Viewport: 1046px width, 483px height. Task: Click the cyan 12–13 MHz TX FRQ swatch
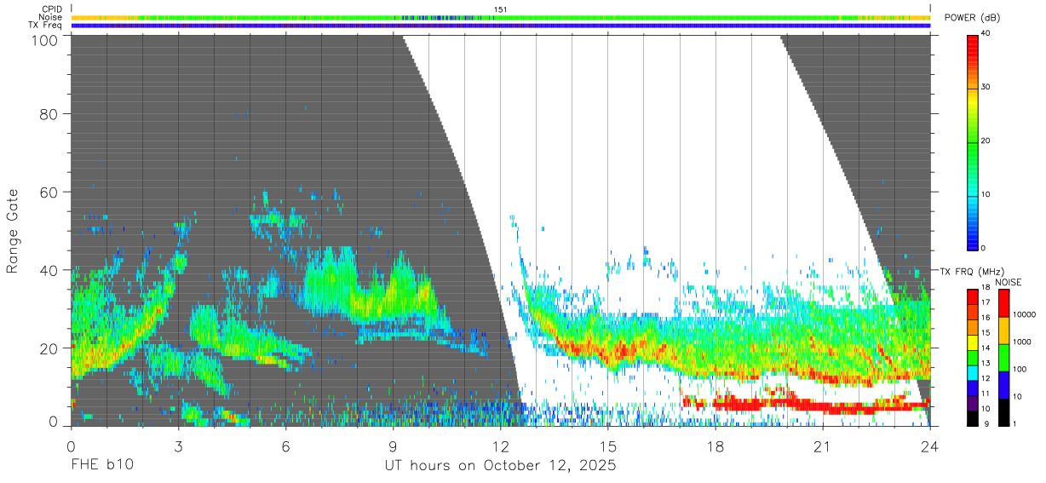click(x=972, y=372)
